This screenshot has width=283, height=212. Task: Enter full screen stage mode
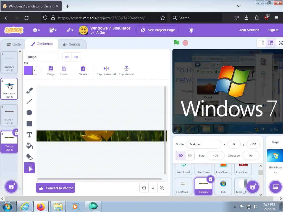[x=280, y=43]
